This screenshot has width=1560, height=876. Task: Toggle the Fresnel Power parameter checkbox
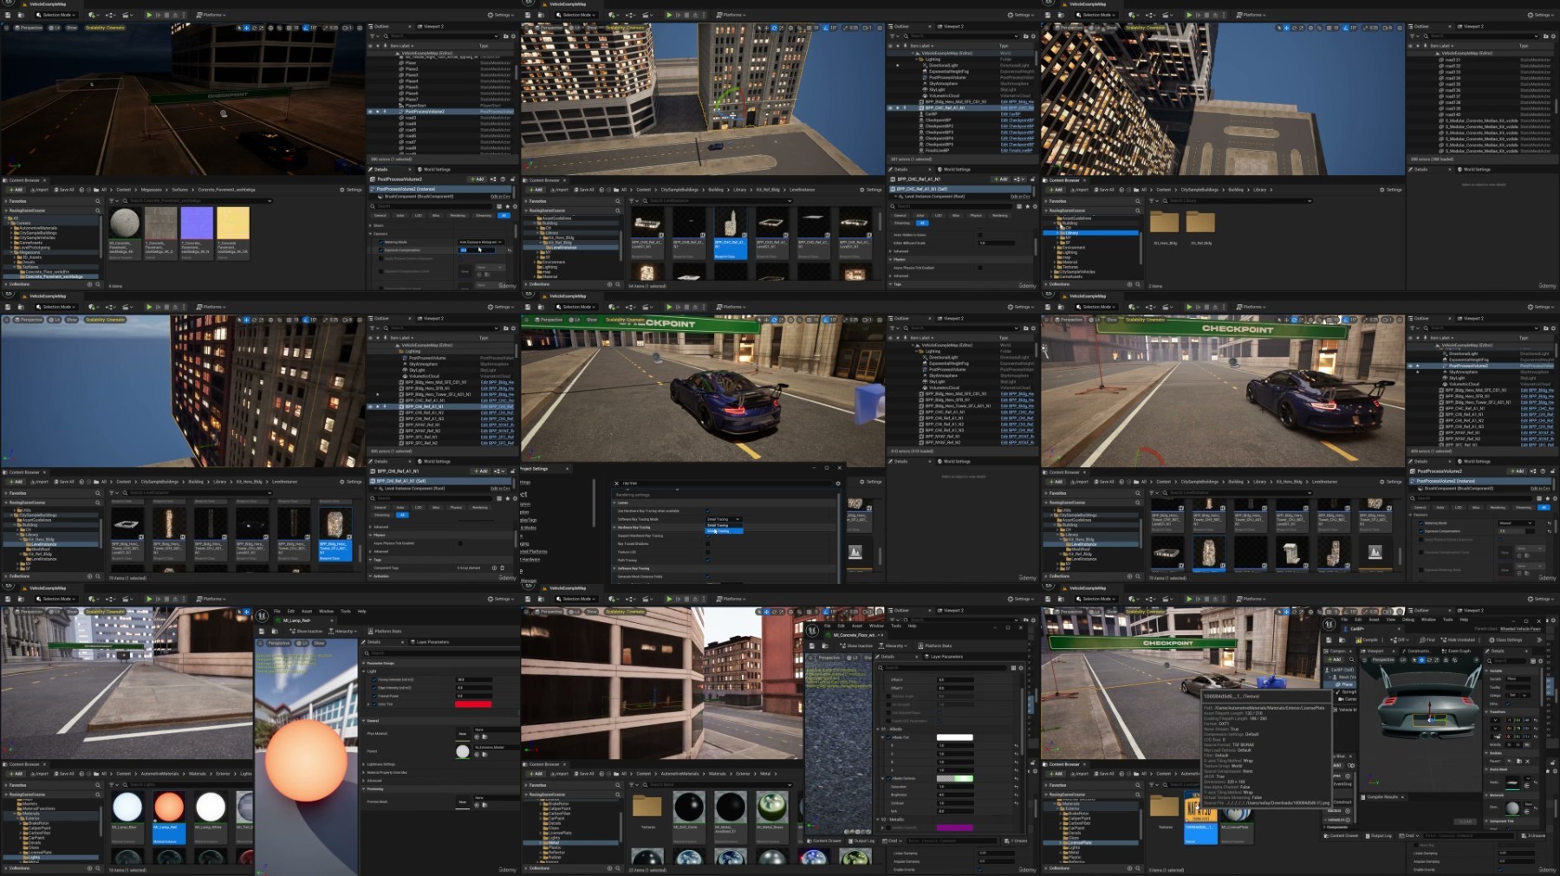374,696
